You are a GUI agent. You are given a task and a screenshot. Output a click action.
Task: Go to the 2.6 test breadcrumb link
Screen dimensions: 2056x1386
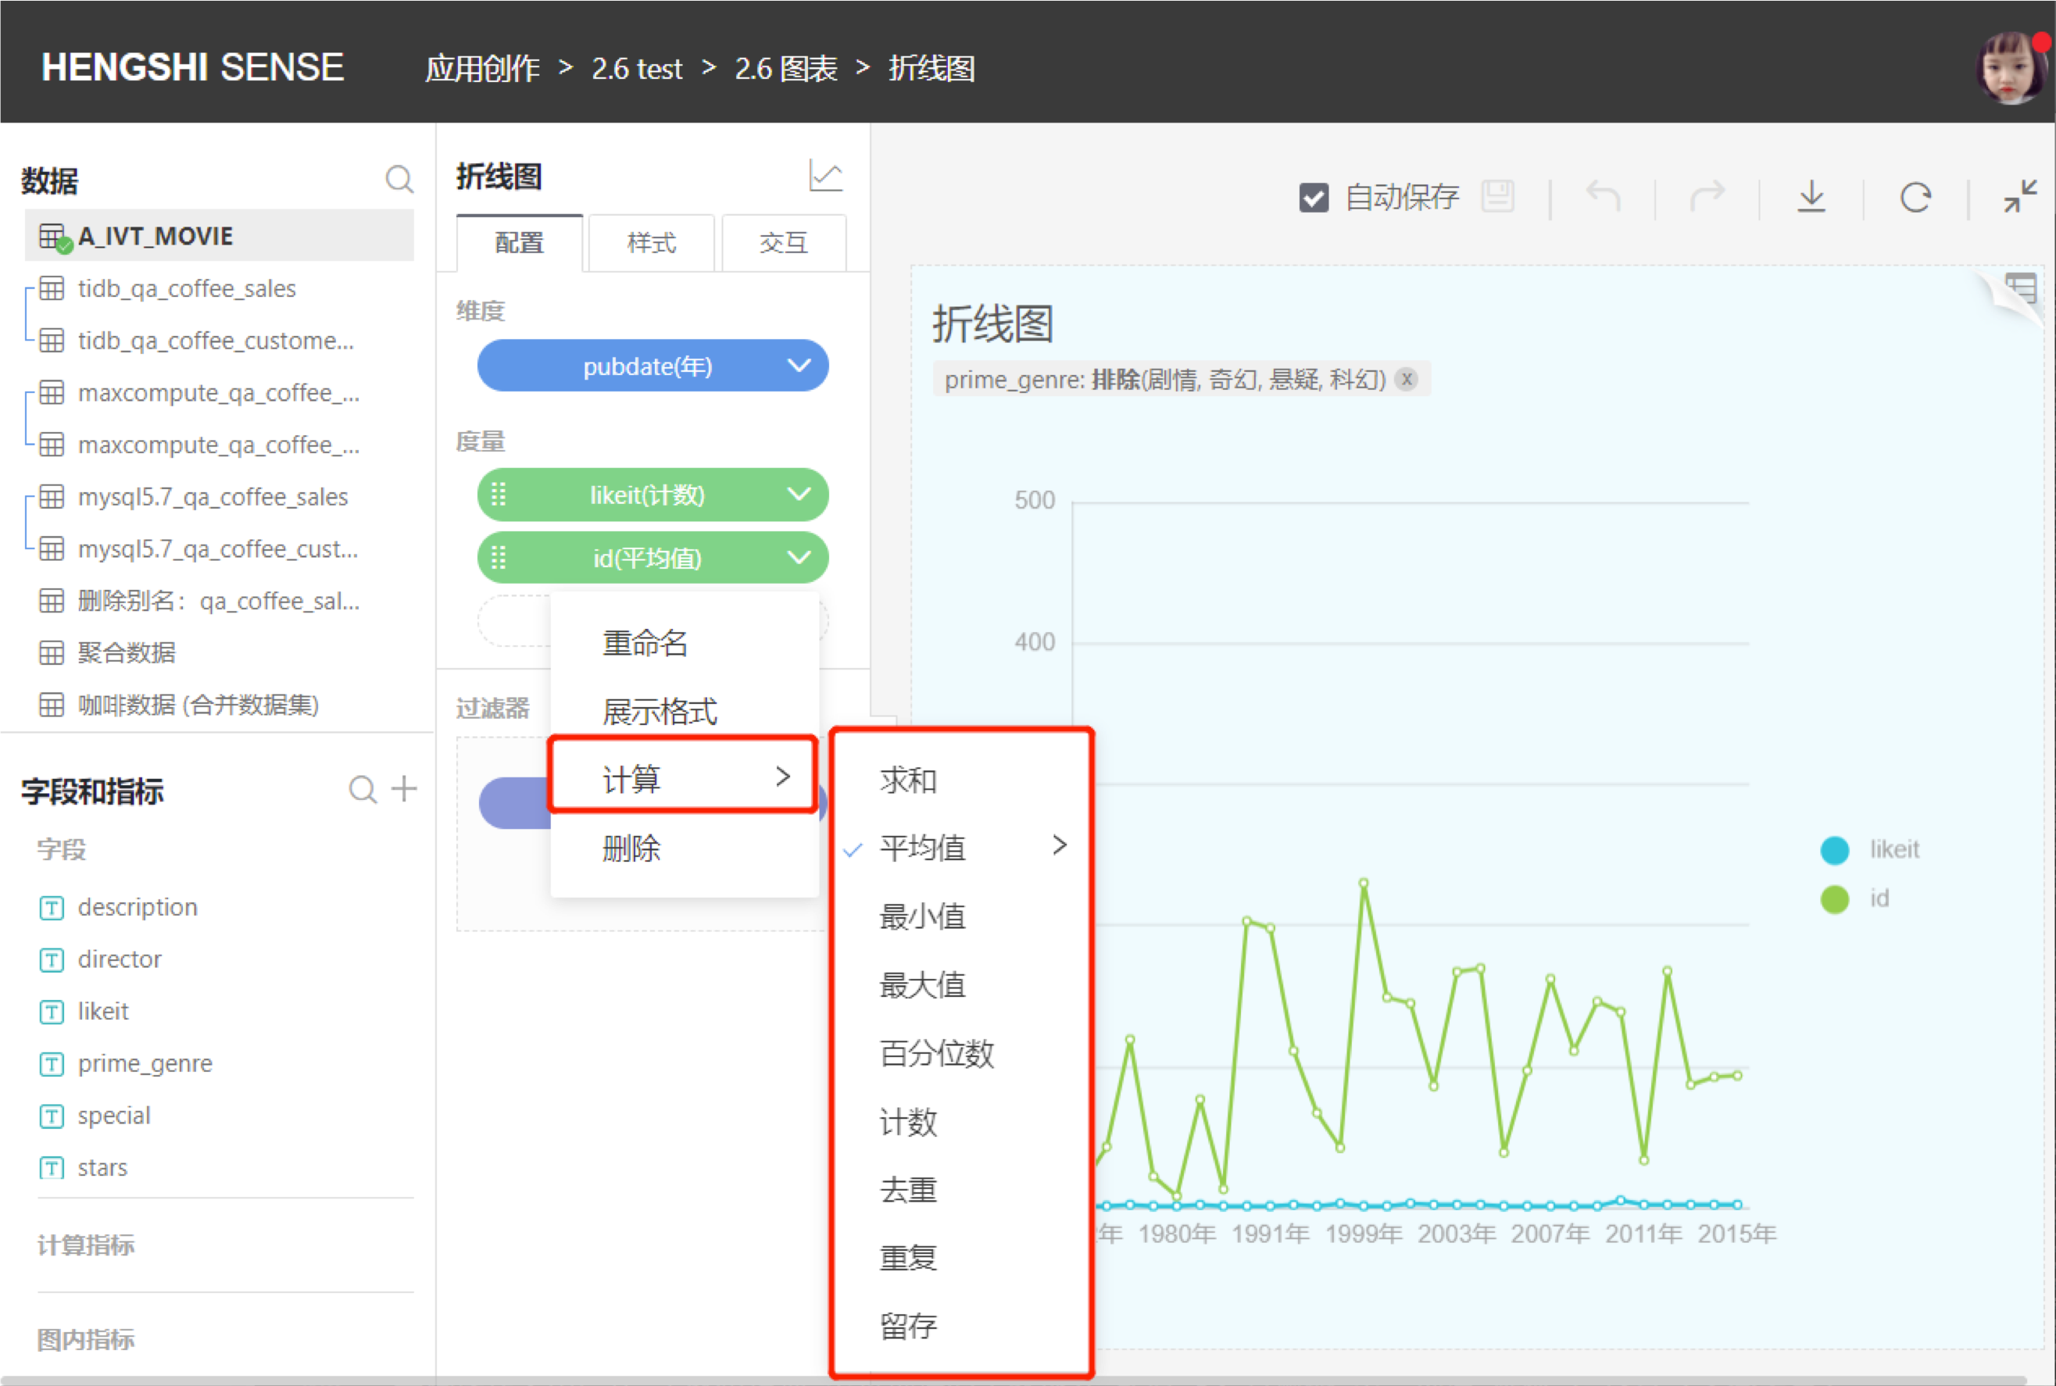[x=636, y=68]
